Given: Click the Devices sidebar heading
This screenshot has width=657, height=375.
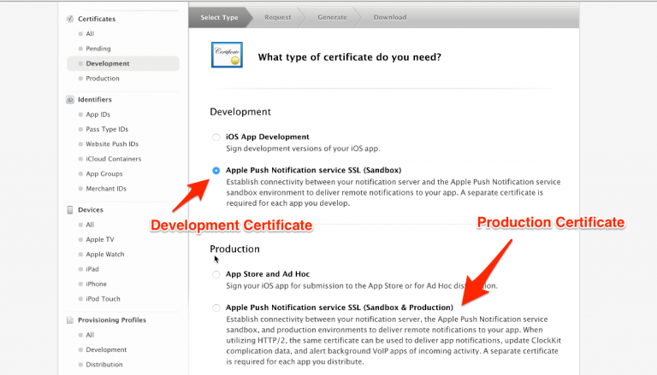Looking at the screenshot, I should point(90,209).
